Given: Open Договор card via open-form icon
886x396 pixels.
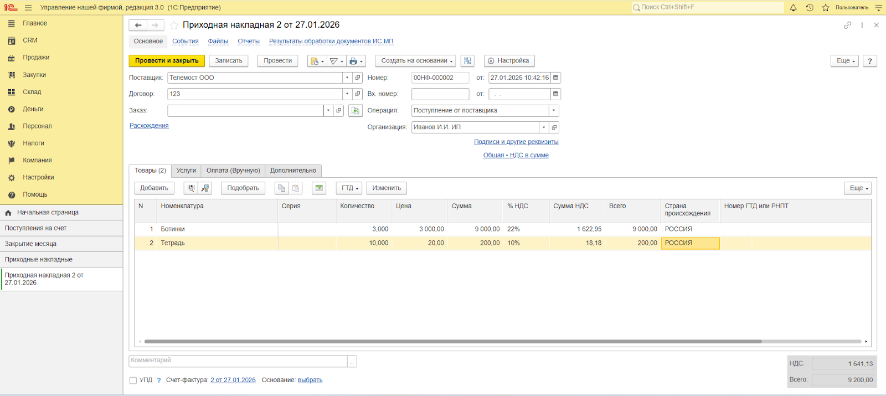Looking at the screenshot, I should [358, 94].
